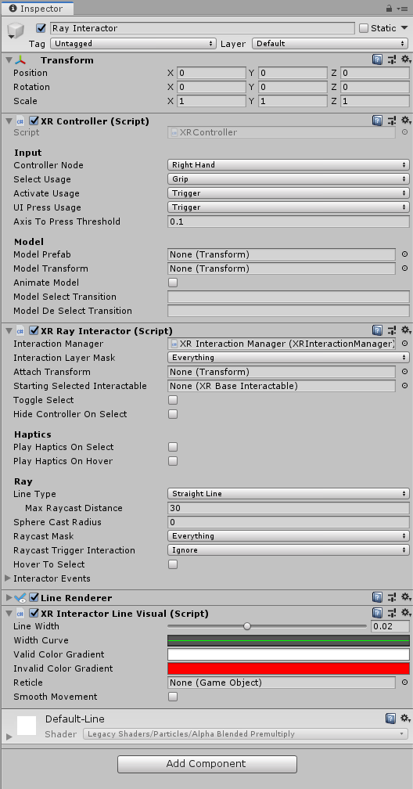This screenshot has width=413, height=789.
Task: Open the Shader dropdown for Default-Line
Action: click(x=245, y=734)
